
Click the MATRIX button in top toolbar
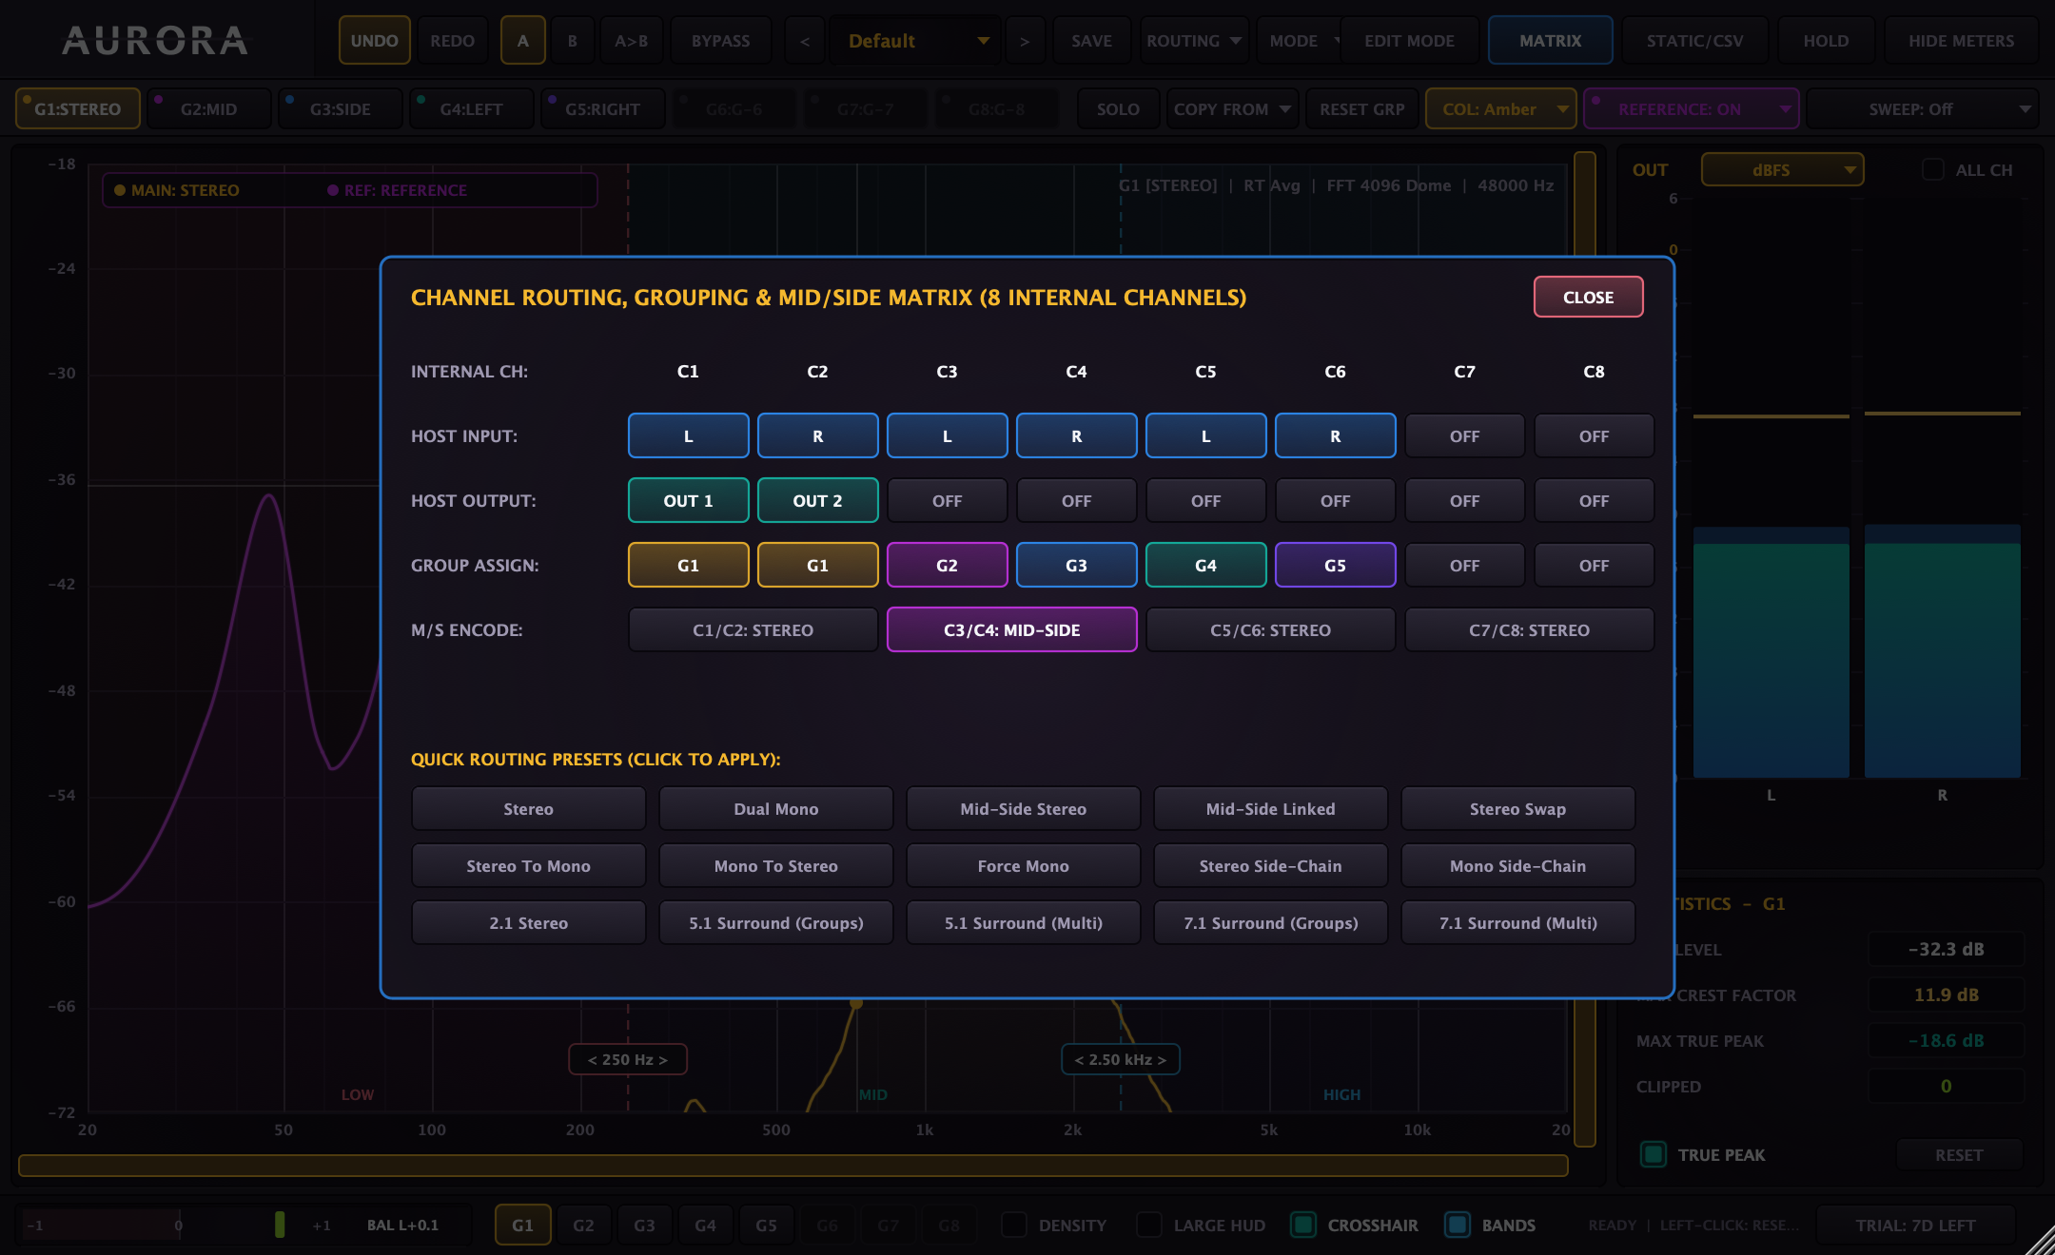[x=1550, y=41]
